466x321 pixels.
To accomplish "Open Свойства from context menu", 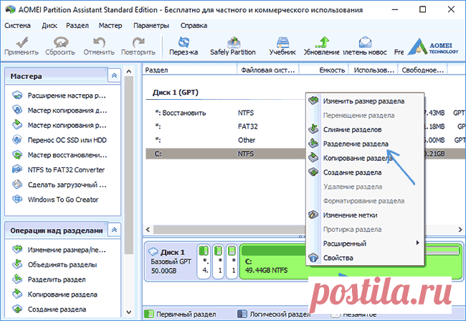I will click(x=365, y=258).
